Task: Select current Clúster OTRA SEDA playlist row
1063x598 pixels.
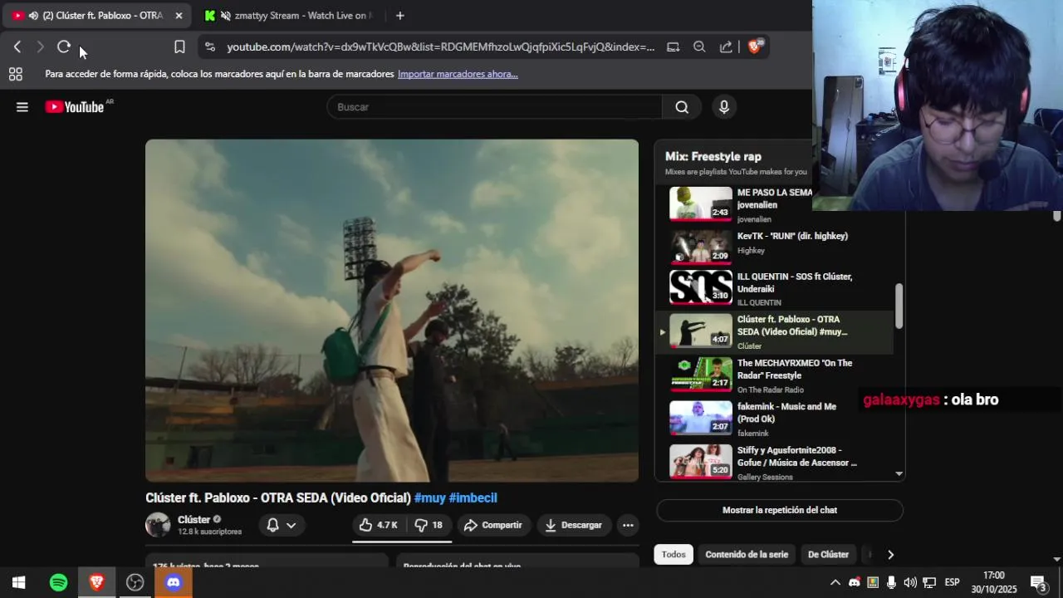Action: pyautogui.click(x=774, y=332)
